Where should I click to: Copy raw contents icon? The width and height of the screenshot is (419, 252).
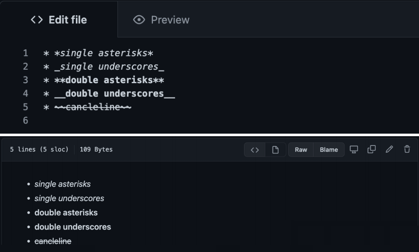372,149
